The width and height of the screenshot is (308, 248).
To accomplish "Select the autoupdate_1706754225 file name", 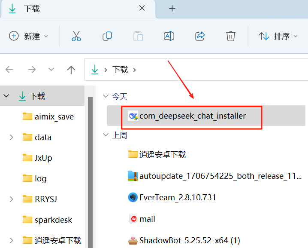I will (220, 176).
